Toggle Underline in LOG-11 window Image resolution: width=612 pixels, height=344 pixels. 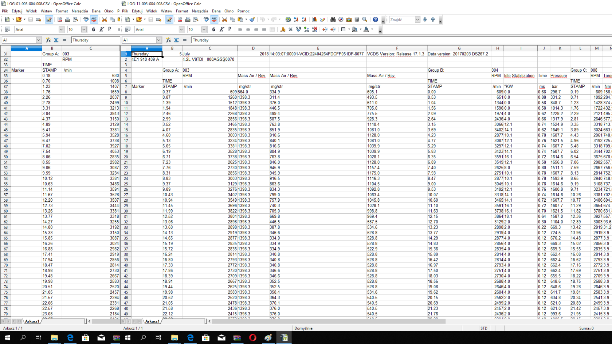click(x=230, y=29)
